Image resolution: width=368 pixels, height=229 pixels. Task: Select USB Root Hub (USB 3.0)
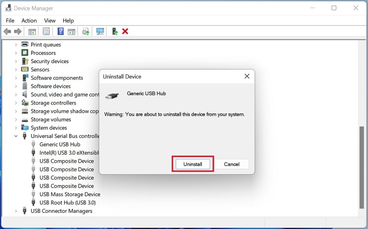tap(68, 202)
